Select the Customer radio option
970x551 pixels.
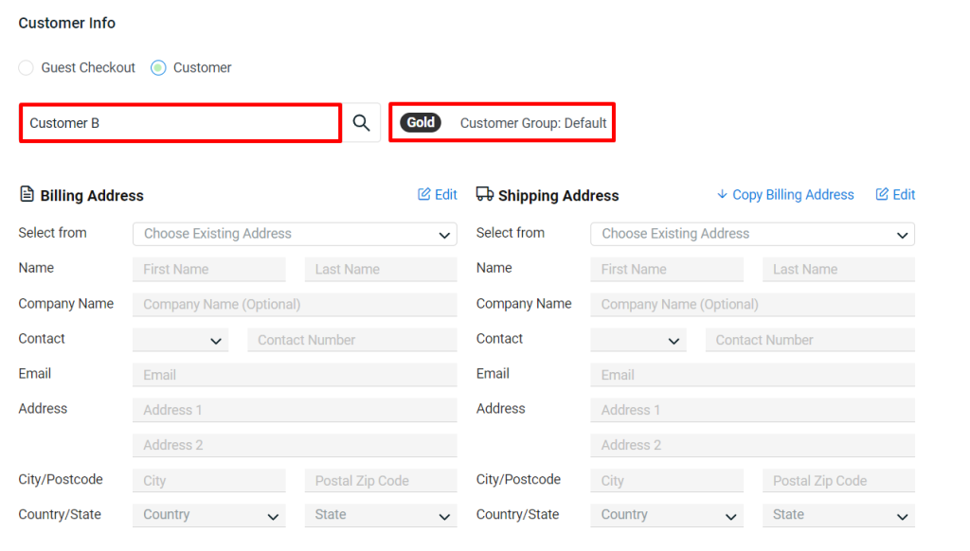[158, 68]
